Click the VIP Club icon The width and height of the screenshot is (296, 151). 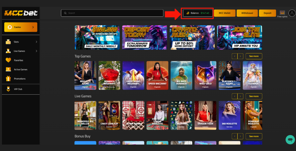click(x=8, y=89)
